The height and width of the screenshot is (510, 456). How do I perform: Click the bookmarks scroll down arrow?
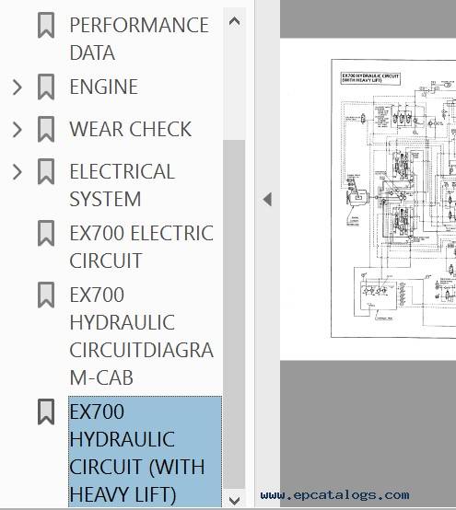tap(234, 500)
